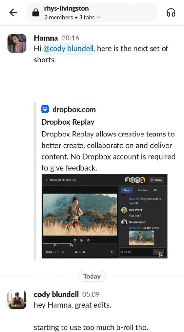
Task: Tap the back arrow icon
Action: (x=13, y=13)
